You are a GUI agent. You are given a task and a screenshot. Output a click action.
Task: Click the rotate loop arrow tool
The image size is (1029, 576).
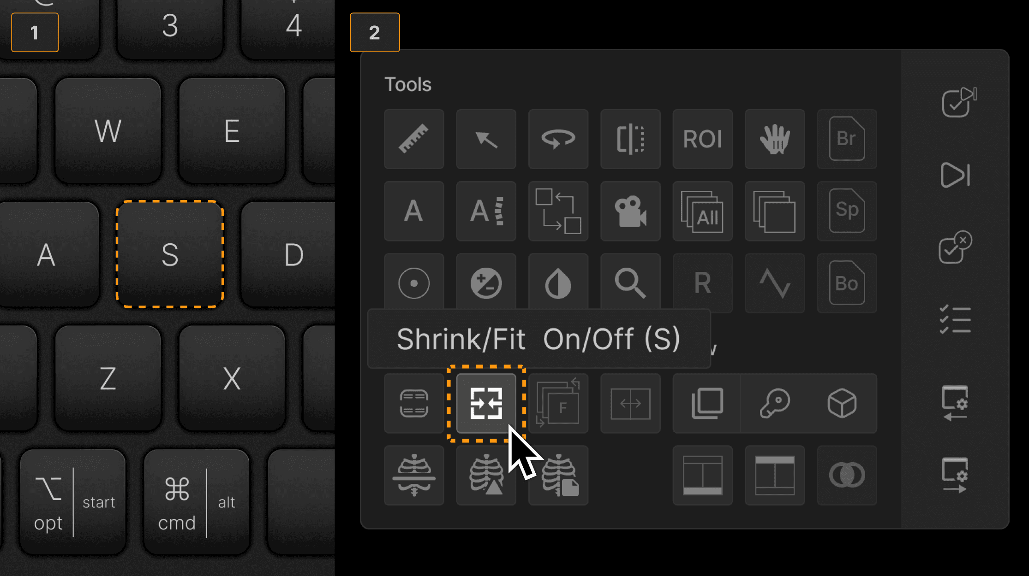tap(558, 139)
